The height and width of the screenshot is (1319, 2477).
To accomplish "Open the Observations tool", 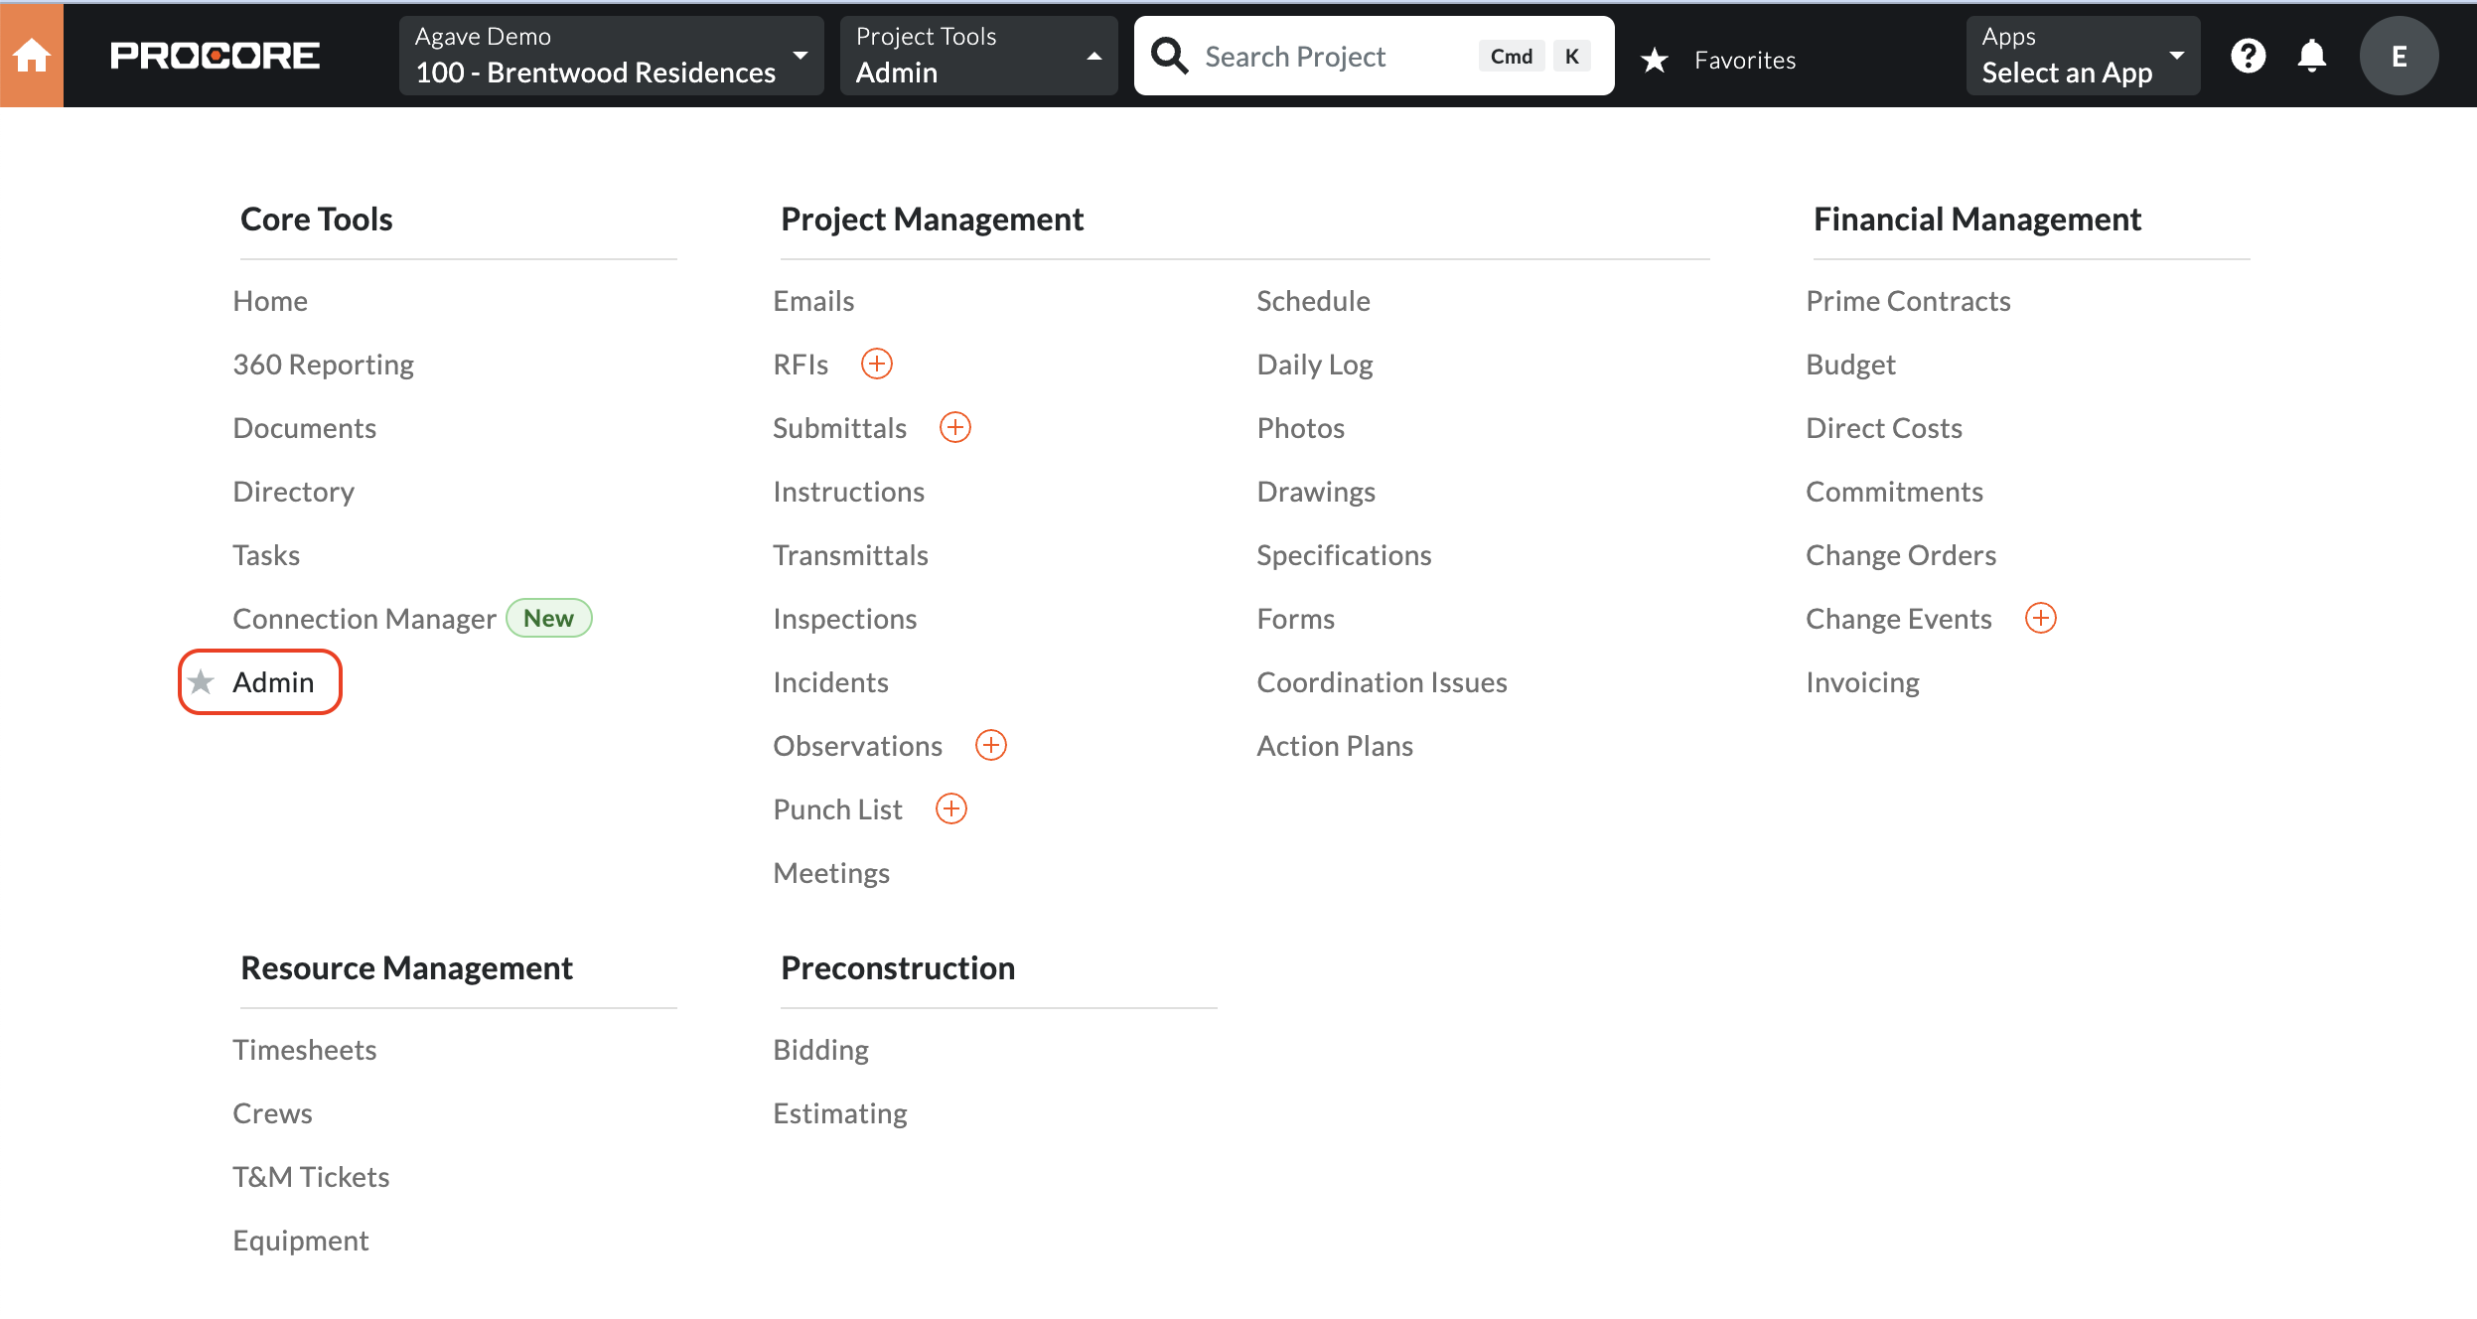I will (x=858, y=744).
